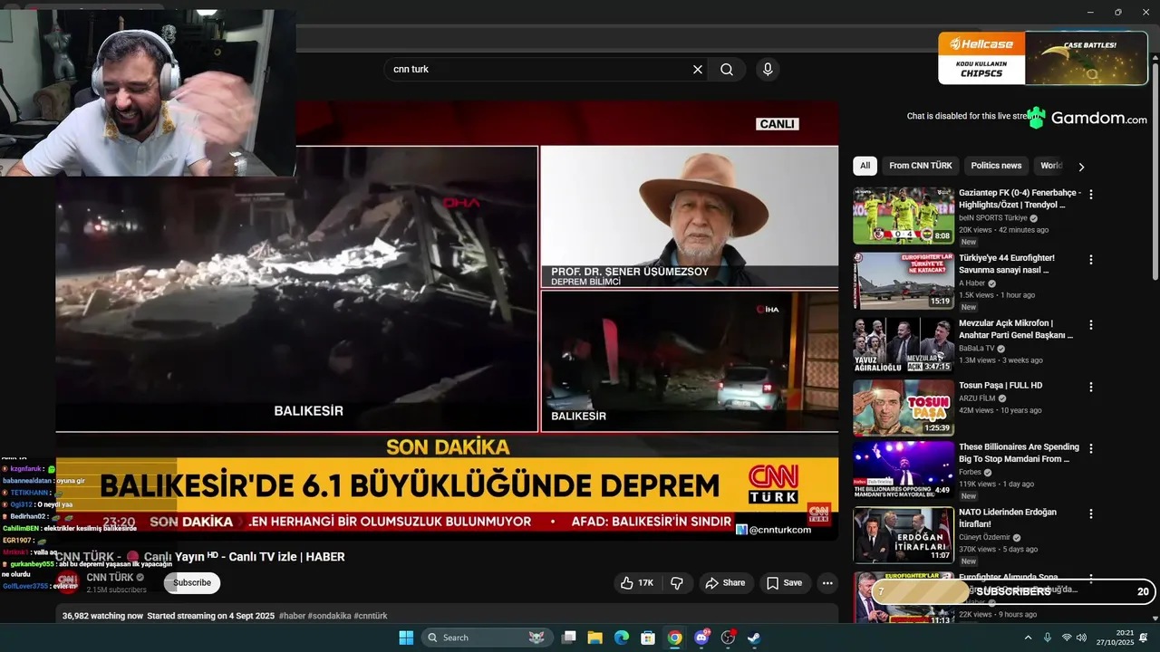Screen dimensions: 1160x652
Task: Open notifications bell in the taskbar
Action: (x=1144, y=638)
